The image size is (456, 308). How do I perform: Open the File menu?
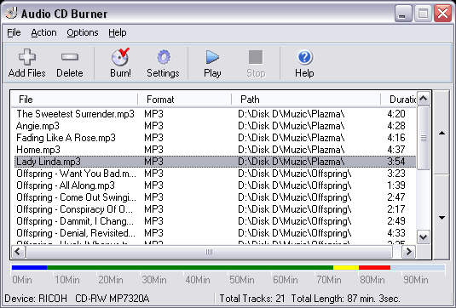14,32
